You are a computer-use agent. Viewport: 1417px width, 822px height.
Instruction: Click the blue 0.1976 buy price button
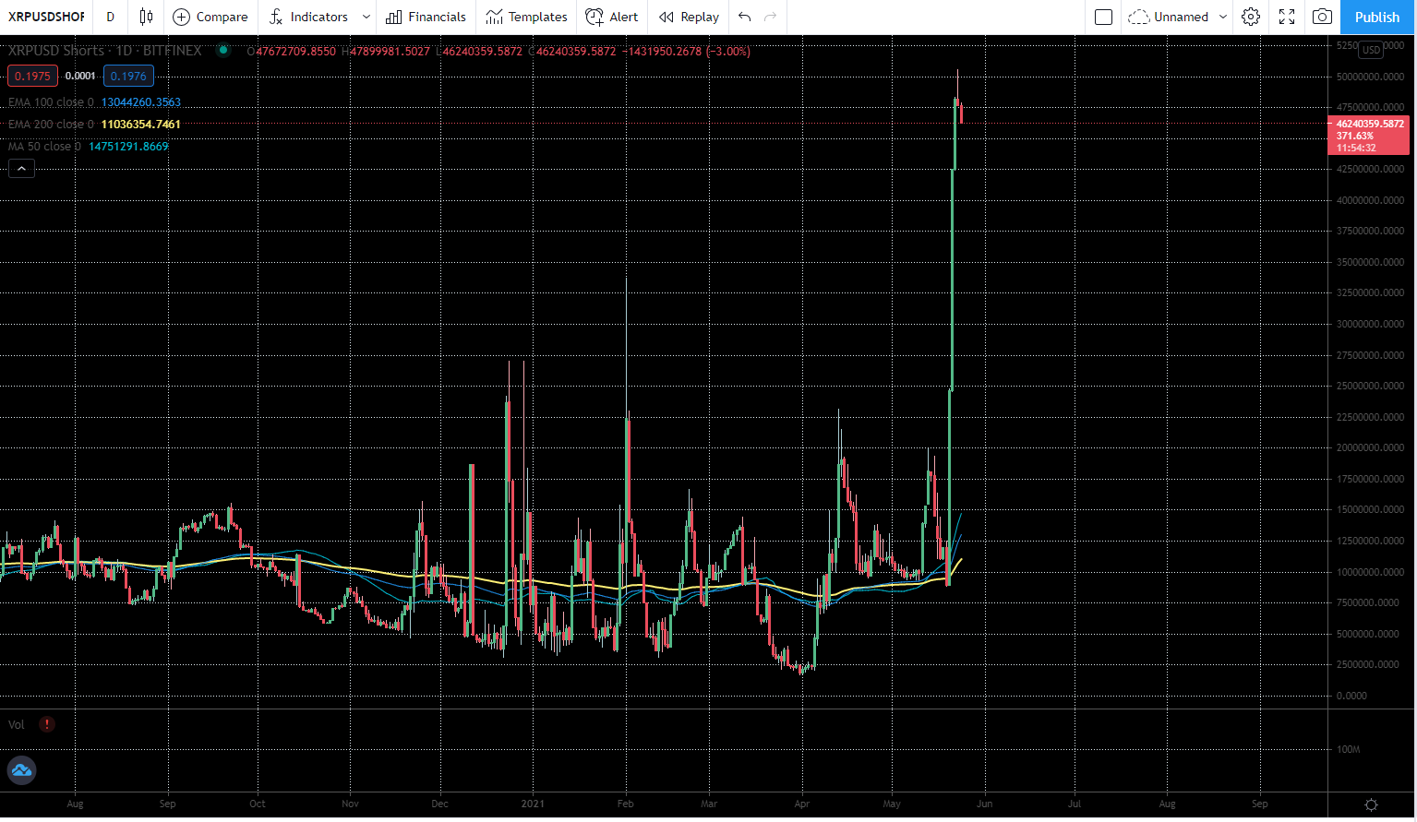point(128,77)
